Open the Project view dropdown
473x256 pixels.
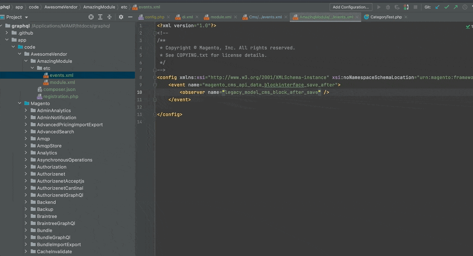click(x=26, y=17)
